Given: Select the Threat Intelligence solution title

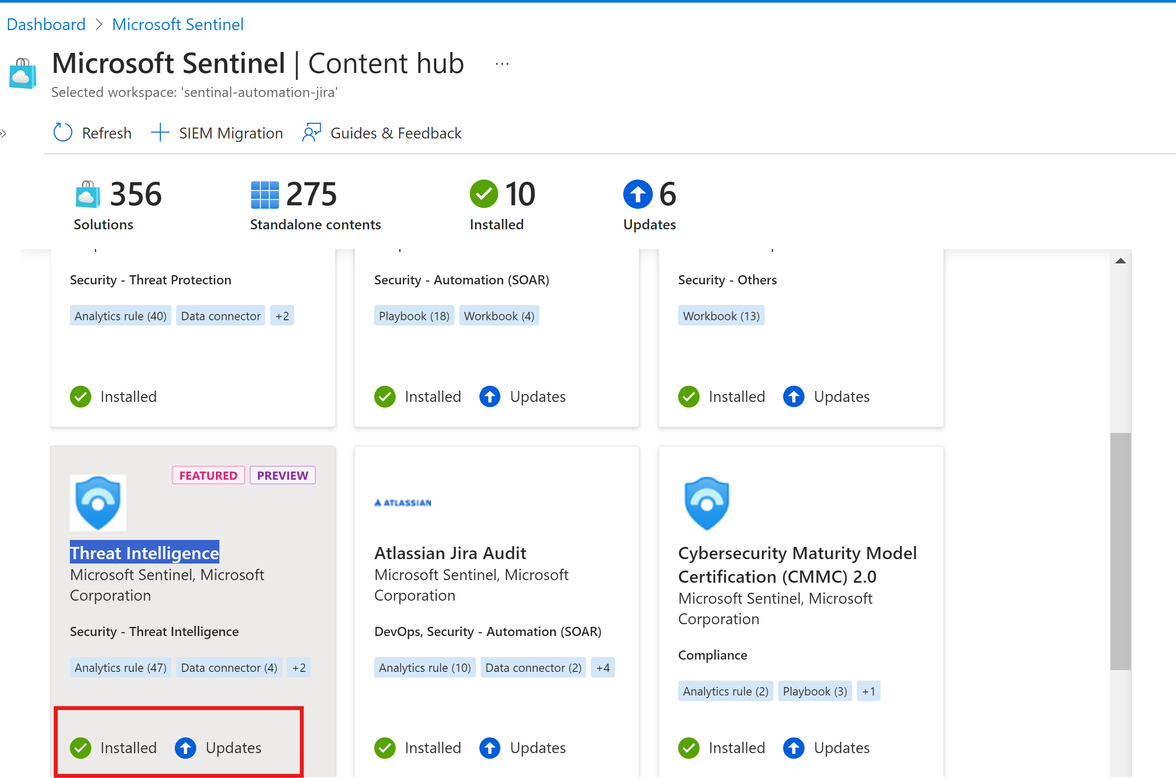Looking at the screenshot, I should (145, 553).
